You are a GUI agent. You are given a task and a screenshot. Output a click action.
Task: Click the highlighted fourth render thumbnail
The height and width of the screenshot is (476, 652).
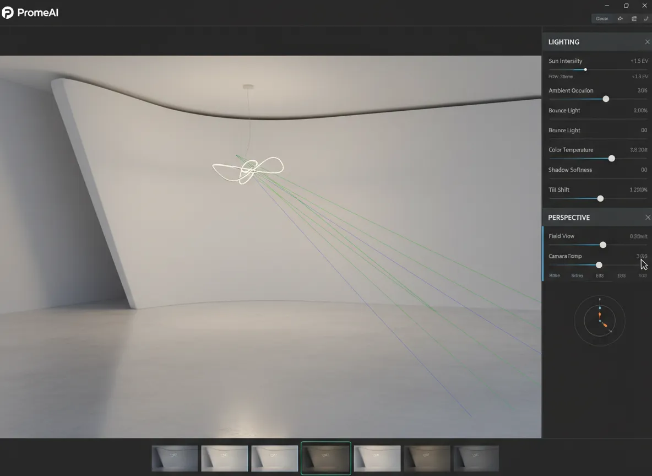[325, 458]
